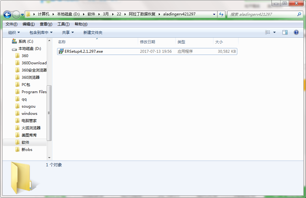Open the qq folder in tree
This screenshot has height=198, width=306.
coord(24,99)
